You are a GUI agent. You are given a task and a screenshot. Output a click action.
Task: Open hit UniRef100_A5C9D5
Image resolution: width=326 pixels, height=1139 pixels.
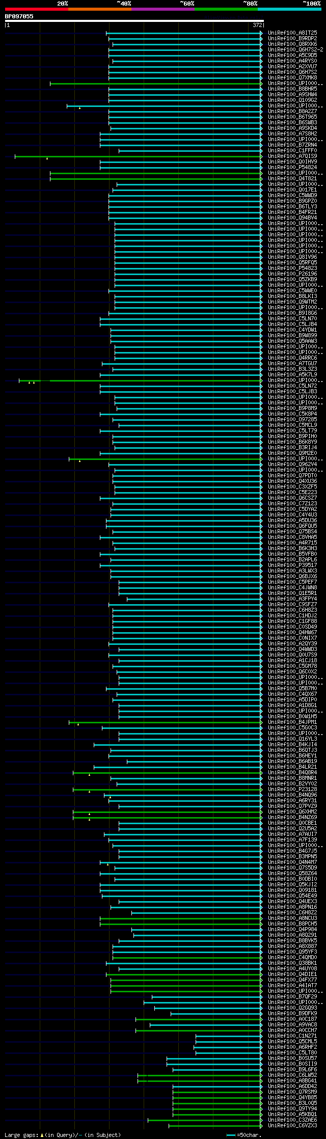click(292, 55)
